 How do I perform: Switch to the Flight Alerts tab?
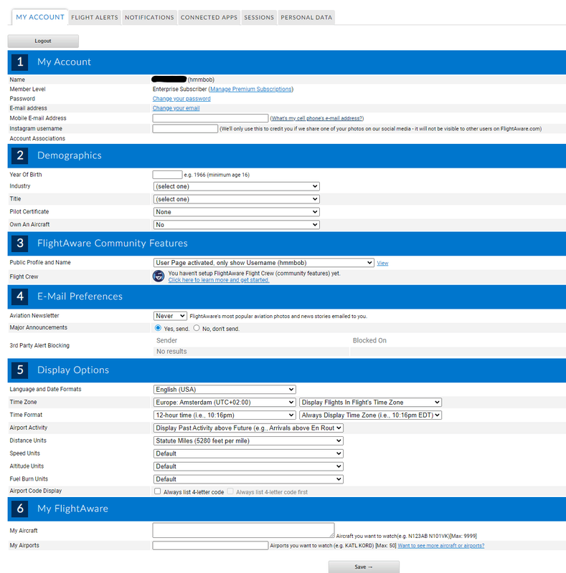pos(95,17)
